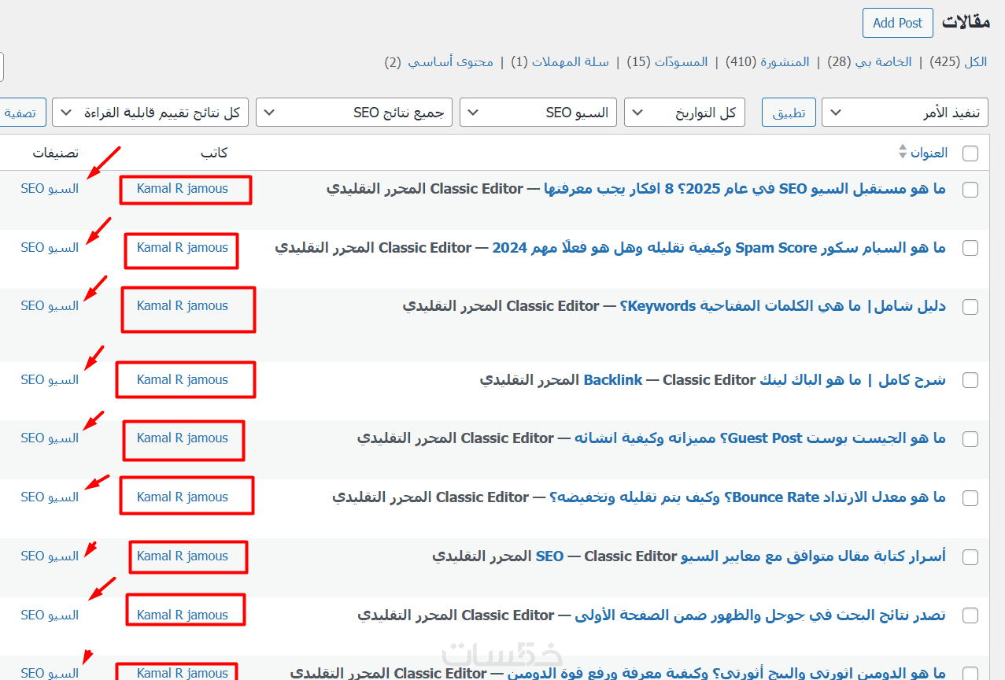Open post ما هو معدل الارتداد Bounce Rate

point(748,497)
